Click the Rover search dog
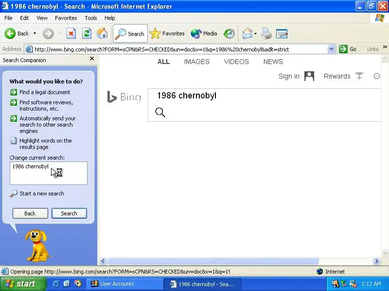This screenshot has height=291, width=389. (x=37, y=246)
